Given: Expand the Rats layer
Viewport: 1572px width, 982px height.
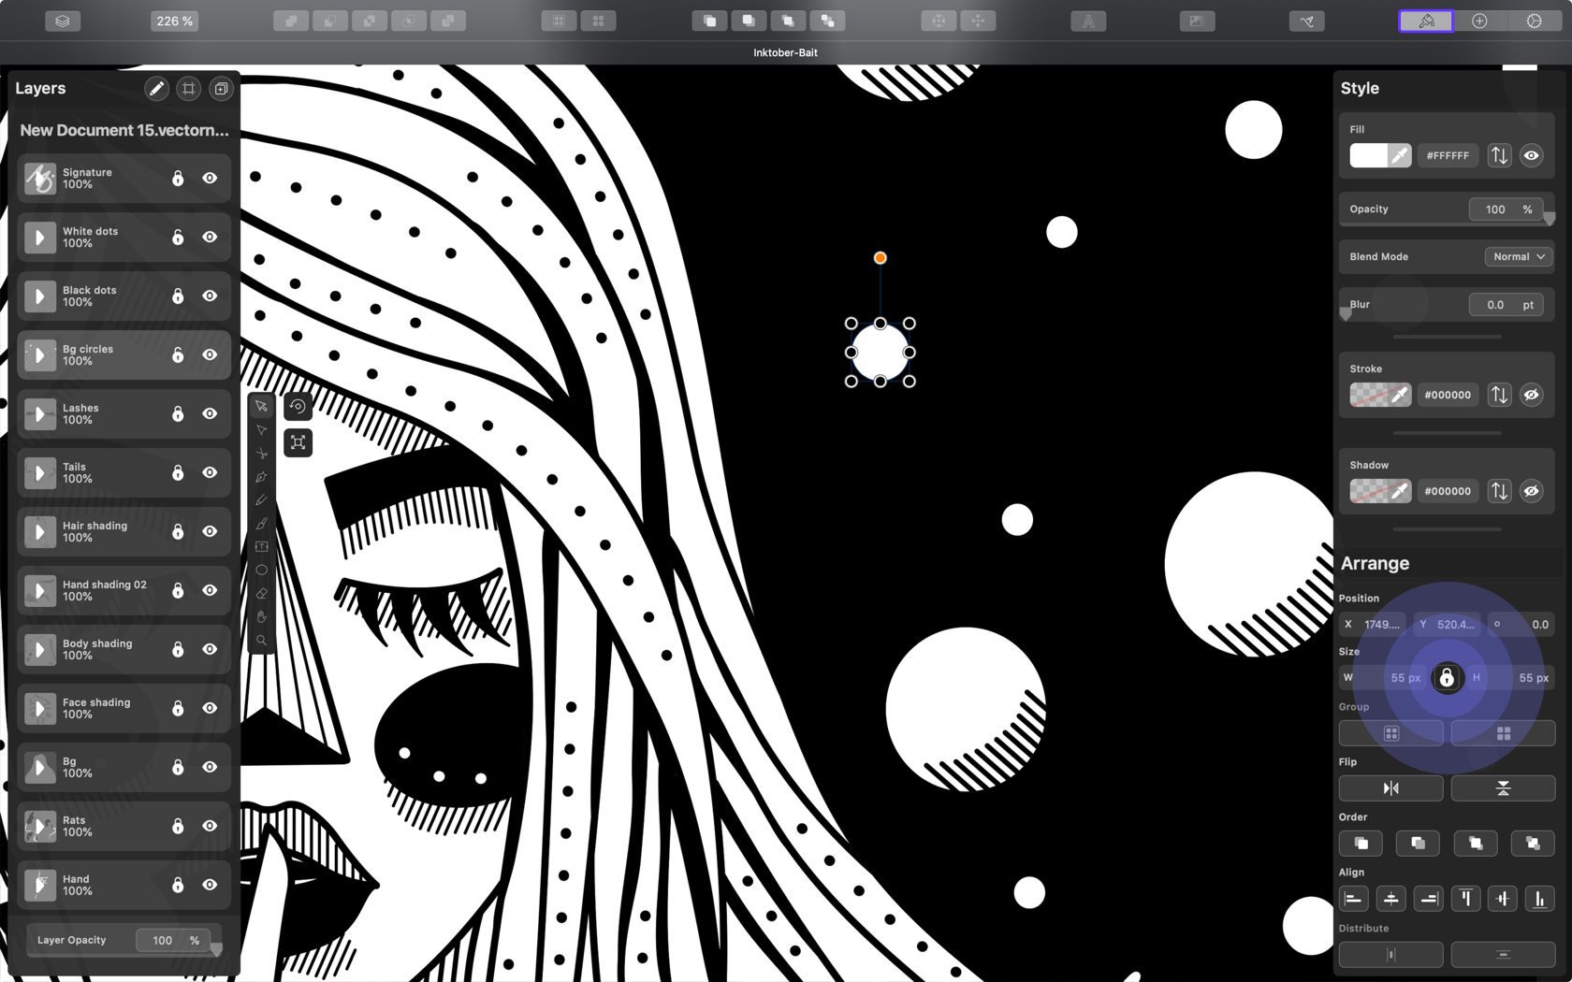Looking at the screenshot, I should pos(39,826).
